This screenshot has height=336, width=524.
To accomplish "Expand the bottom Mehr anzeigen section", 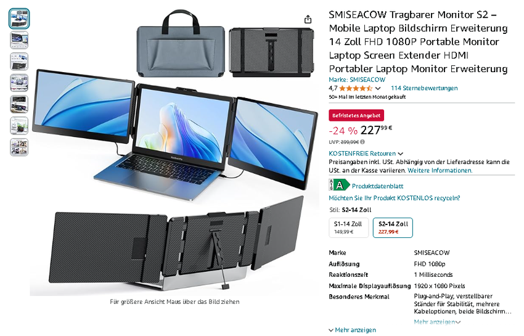I will point(353,330).
